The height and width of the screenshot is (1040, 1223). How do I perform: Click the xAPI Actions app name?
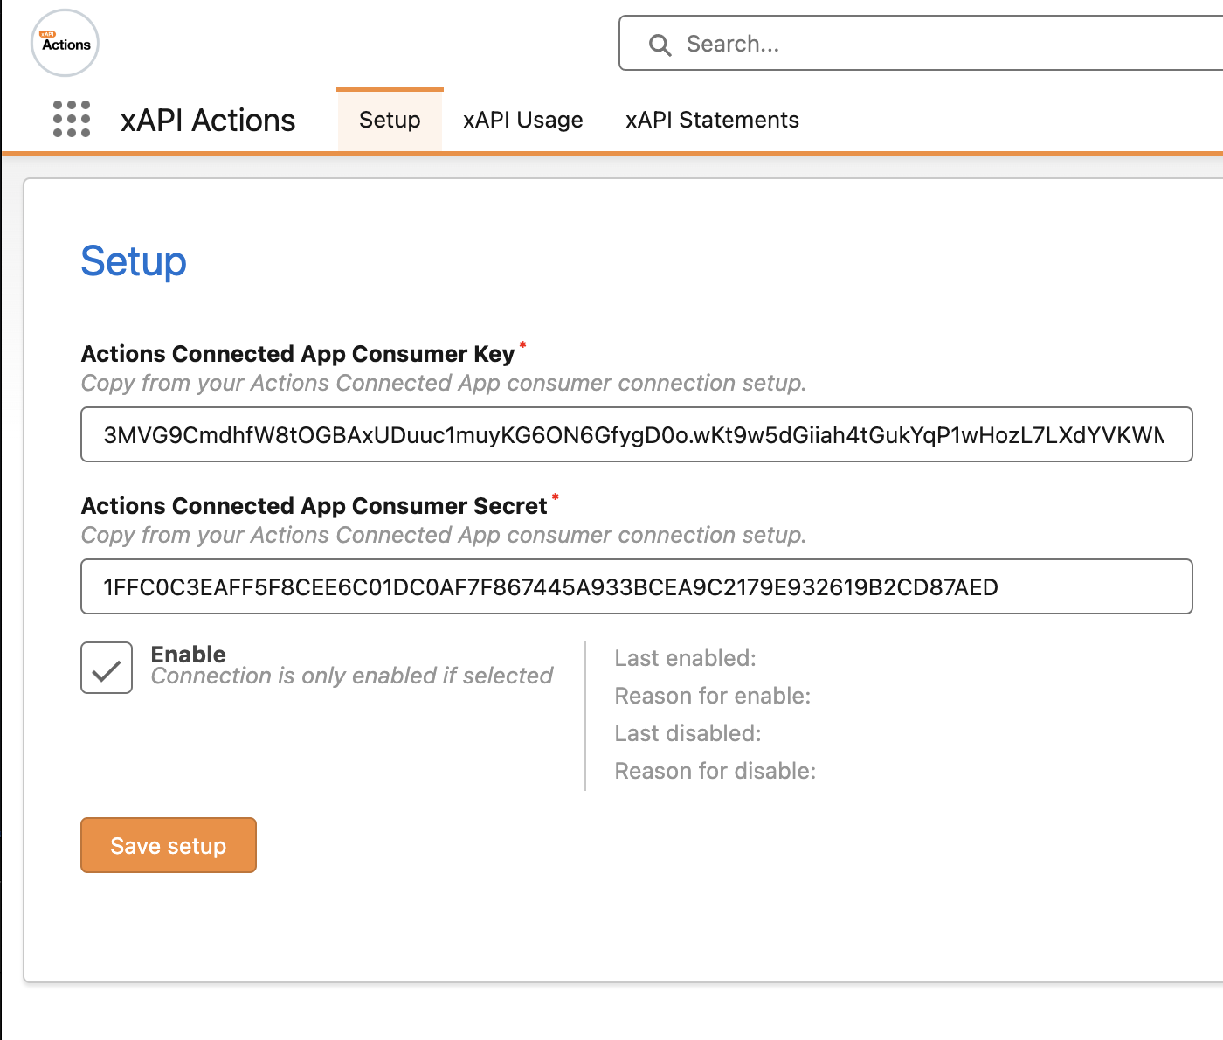click(x=208, y=120)
